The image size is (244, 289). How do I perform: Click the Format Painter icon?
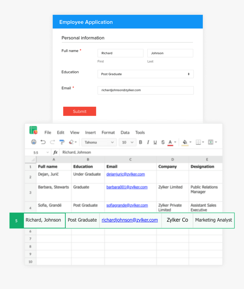coord(62,142)
